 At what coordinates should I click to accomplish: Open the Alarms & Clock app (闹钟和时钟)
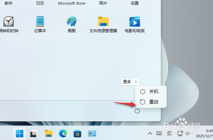(9, 24)
